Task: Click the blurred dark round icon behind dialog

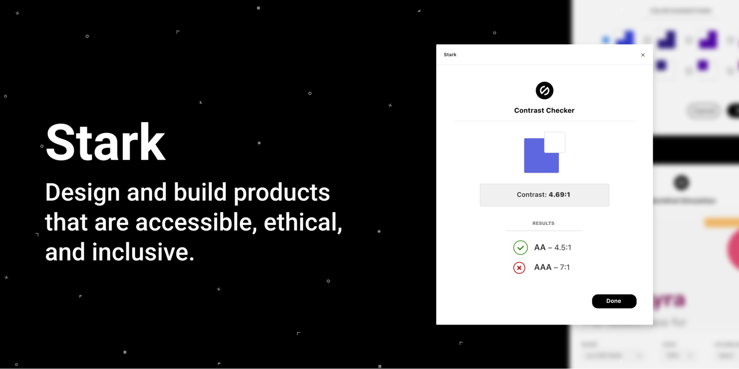Action: pos(681,183)
